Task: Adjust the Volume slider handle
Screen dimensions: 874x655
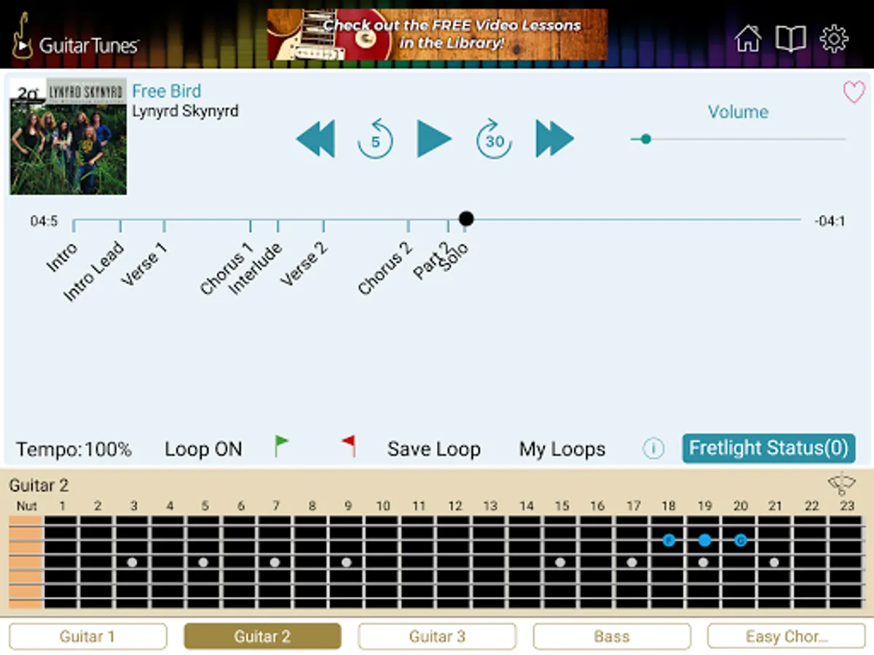Action: (645, 139)
